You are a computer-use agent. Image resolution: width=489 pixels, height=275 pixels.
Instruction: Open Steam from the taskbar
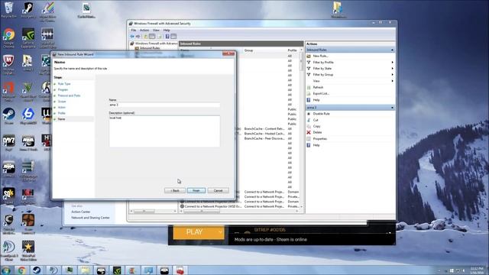(37, 270)
